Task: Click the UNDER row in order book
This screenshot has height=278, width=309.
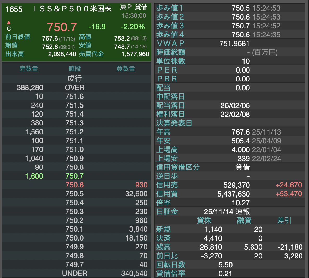Action: (75, 274)
